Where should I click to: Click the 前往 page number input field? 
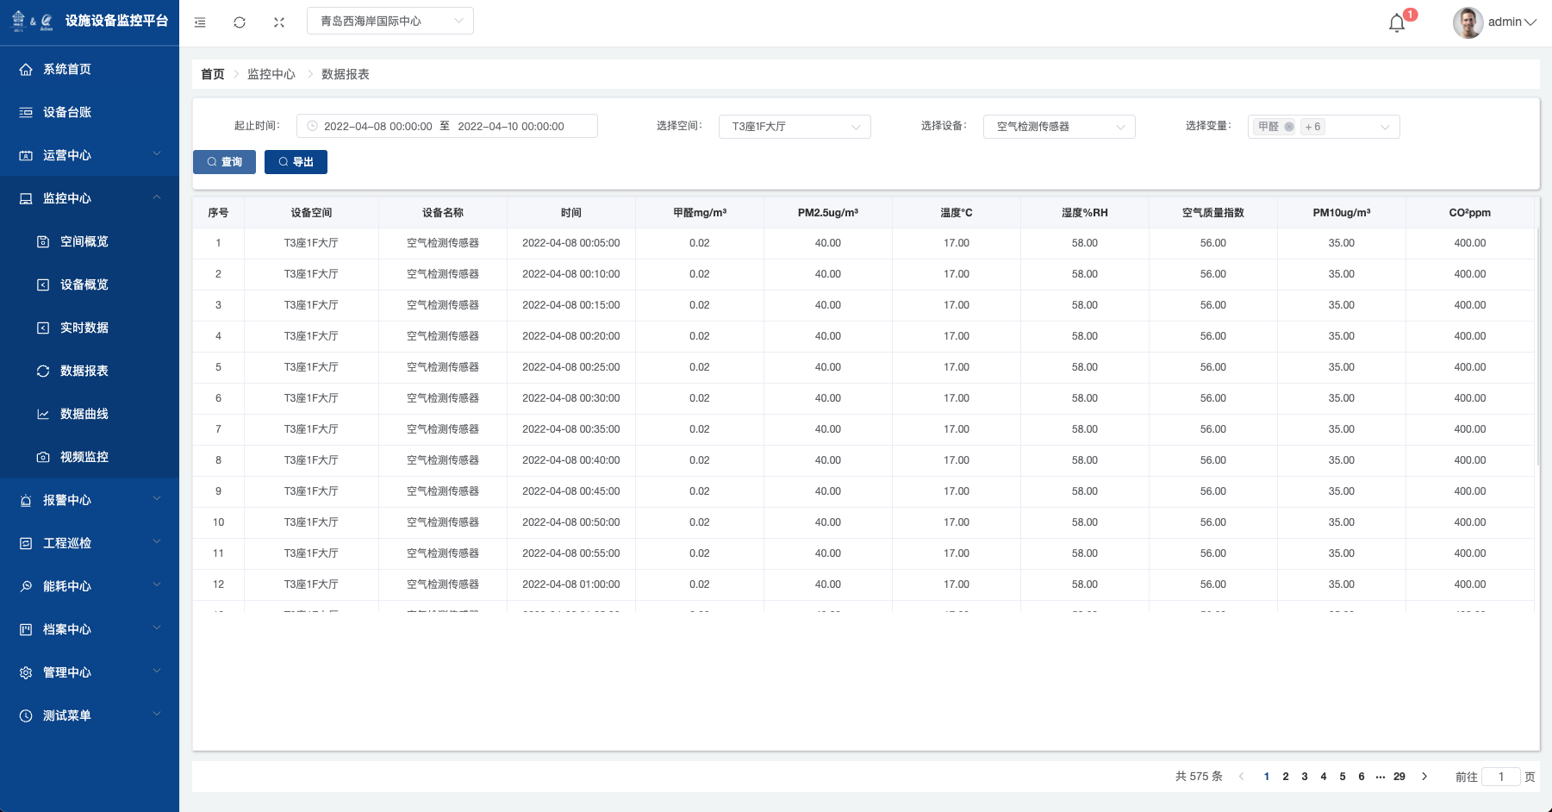pos(1500,777)
